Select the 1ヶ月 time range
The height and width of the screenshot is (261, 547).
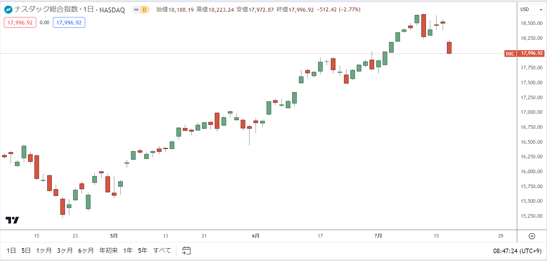(x=44, y=250)
